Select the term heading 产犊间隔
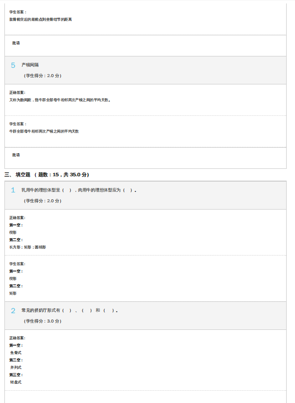Image resolution: width=295 pixels, height=403 pixels. 30,65
